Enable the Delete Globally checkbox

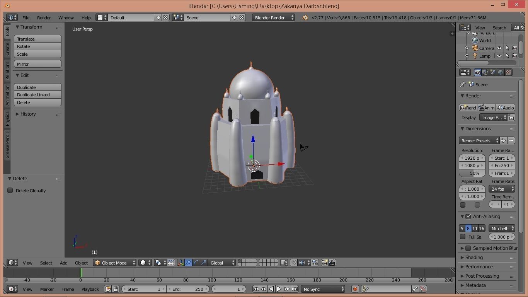(10, 190)
